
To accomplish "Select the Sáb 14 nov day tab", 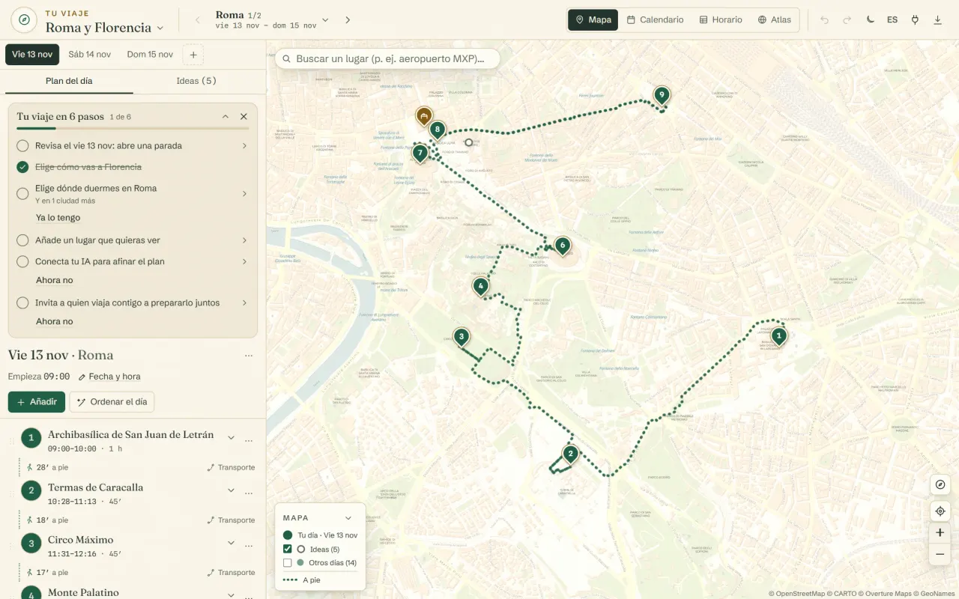I will [x=89, y=55].
